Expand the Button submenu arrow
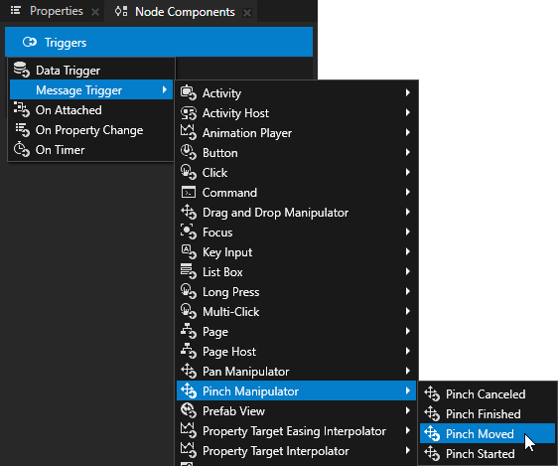 tap(408, 152)
